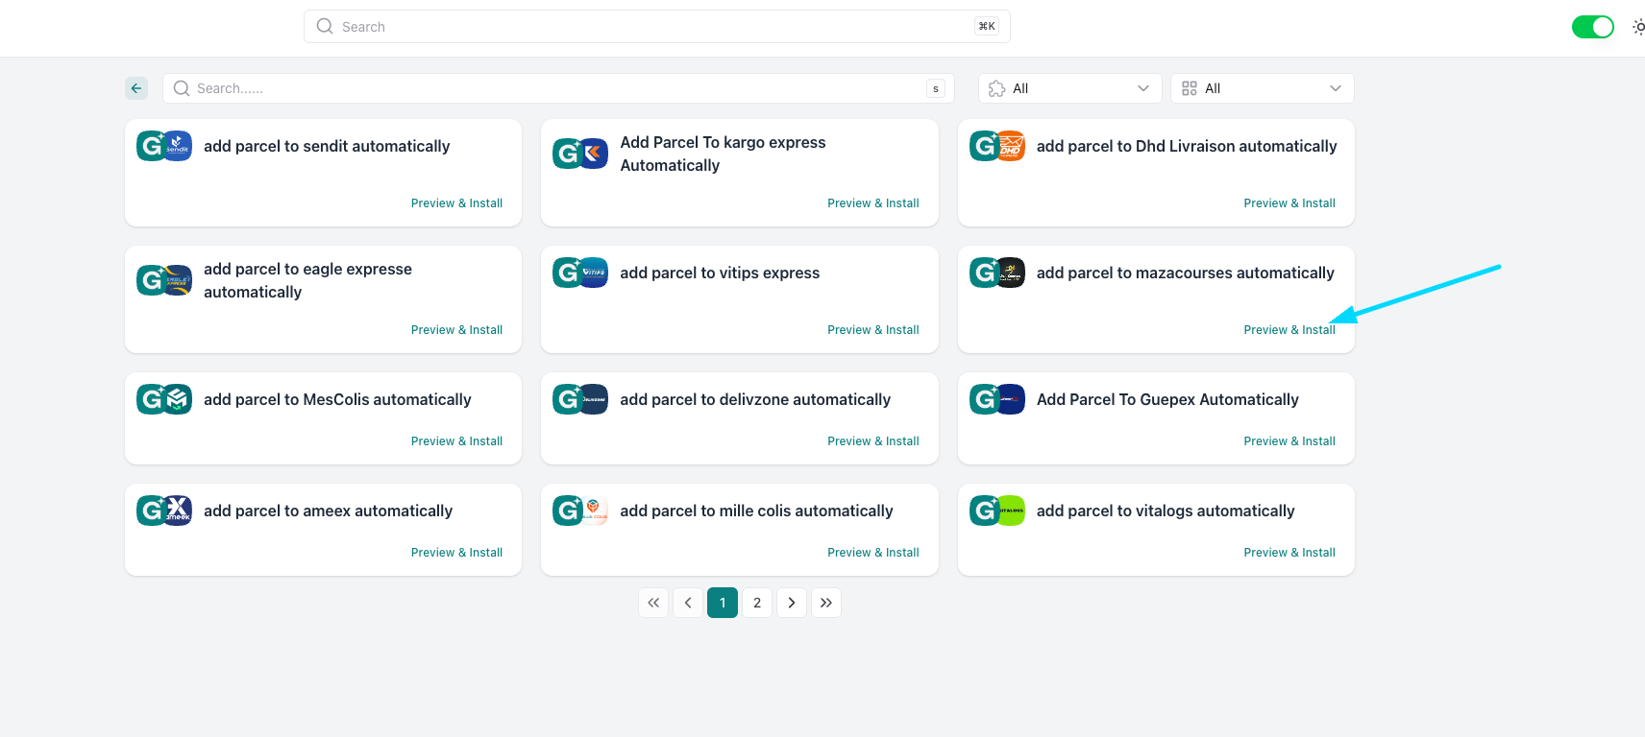This screenshot has width=1645, height=737.
Task: Select page 1 in pagination
Action: (723, 603)
